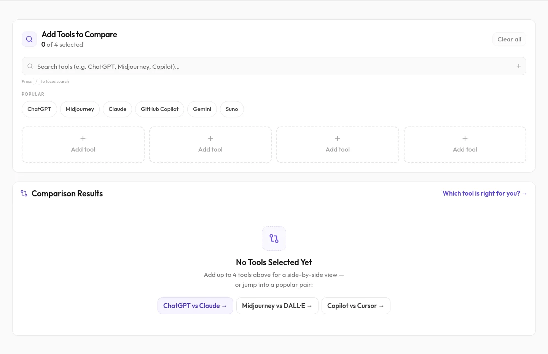The height and width of the screenshot is (354, 548).
Task: Click the second Add tool slot
Action: coord(210,145)
